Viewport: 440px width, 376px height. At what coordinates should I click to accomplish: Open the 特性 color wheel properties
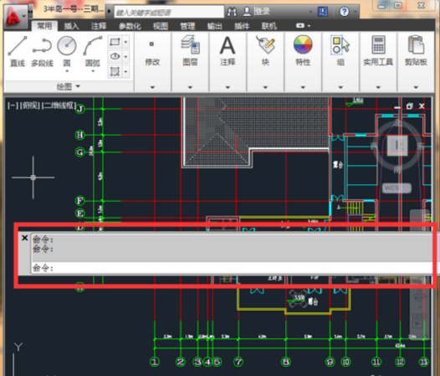point(303,50)
